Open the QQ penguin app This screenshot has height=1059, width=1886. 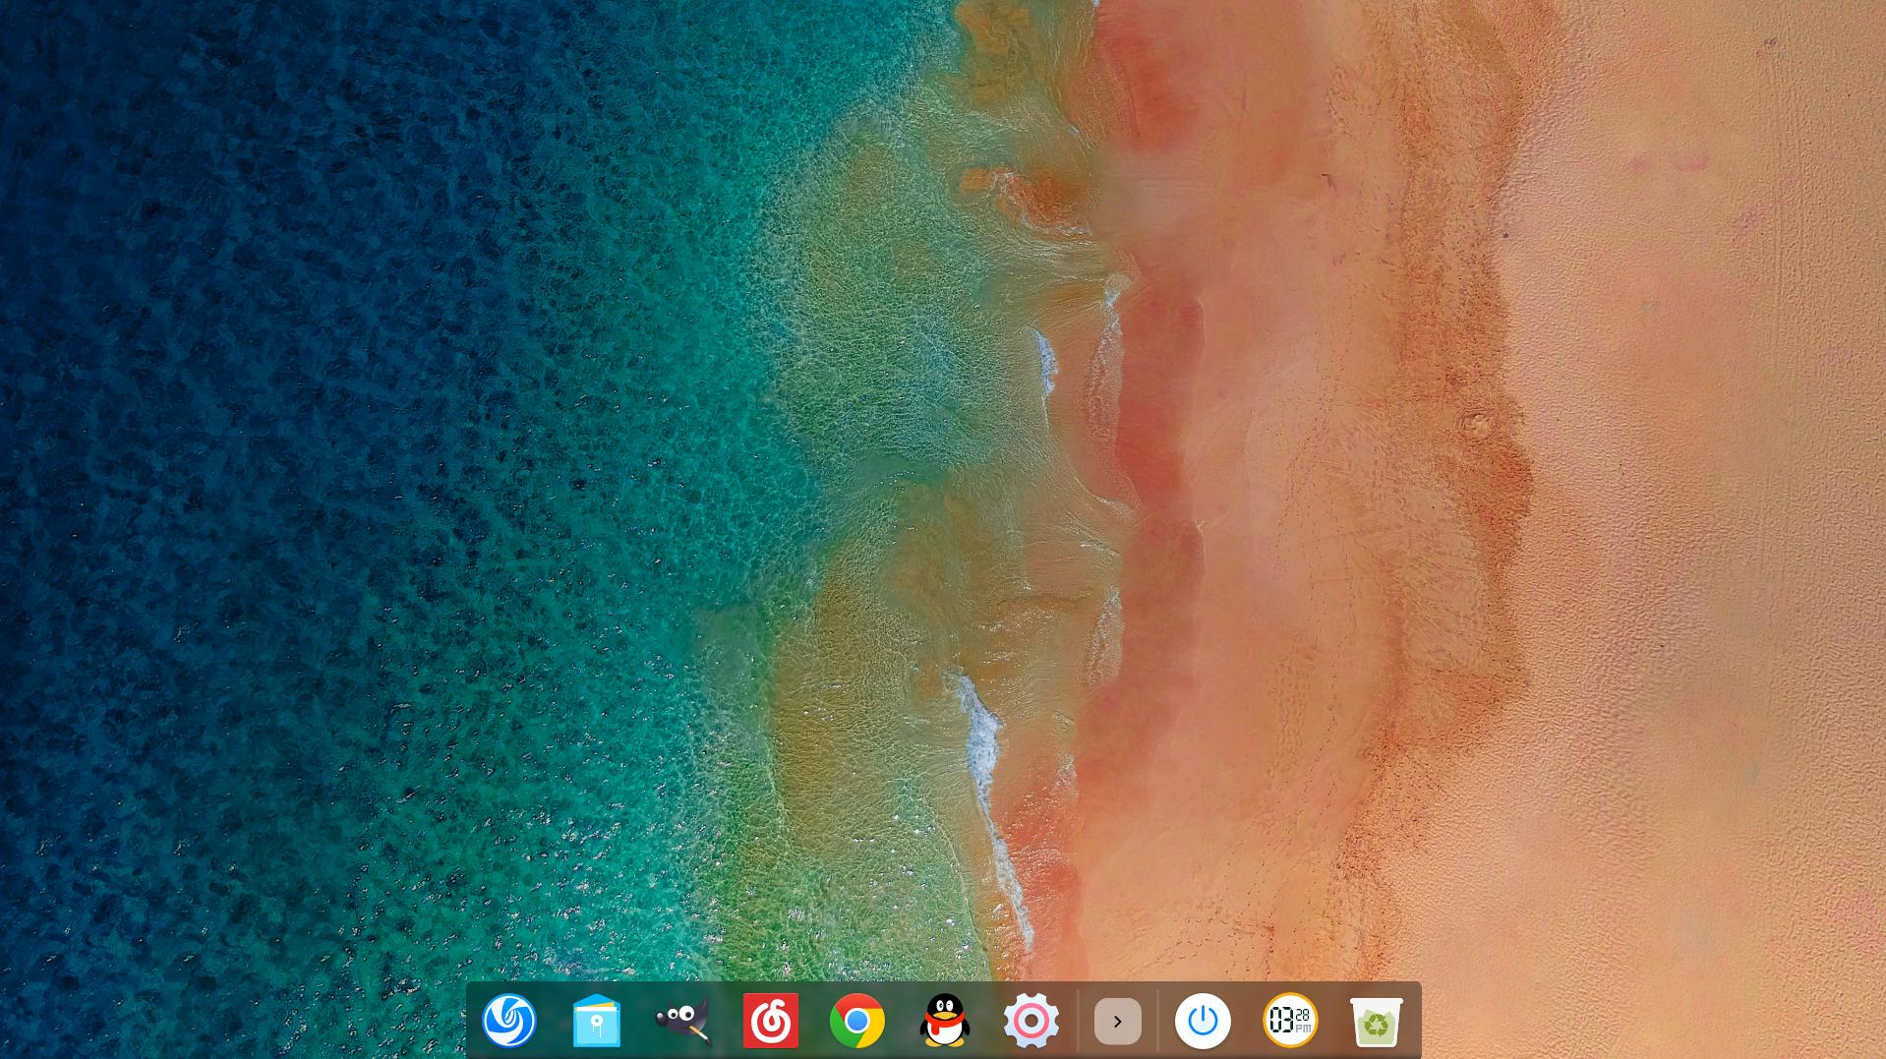(944, 1021)
